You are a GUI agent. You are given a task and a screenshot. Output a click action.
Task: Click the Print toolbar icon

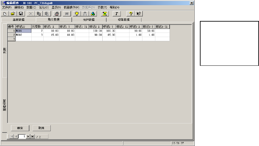point(57,14)
